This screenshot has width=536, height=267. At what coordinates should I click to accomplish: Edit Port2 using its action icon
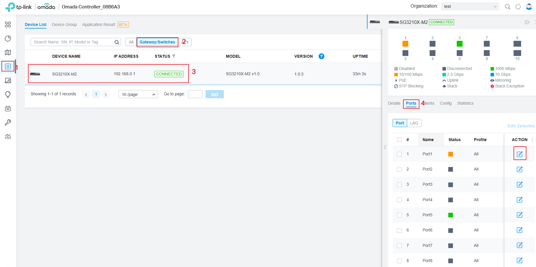520,169
